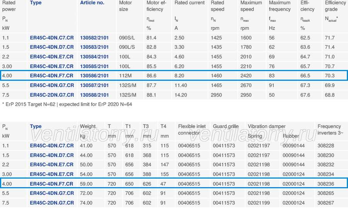Image resolution: width=348 pixels, height=208 pixels.
Task: Select the maximum speed value '1600'
Action: tap(246, 38)
